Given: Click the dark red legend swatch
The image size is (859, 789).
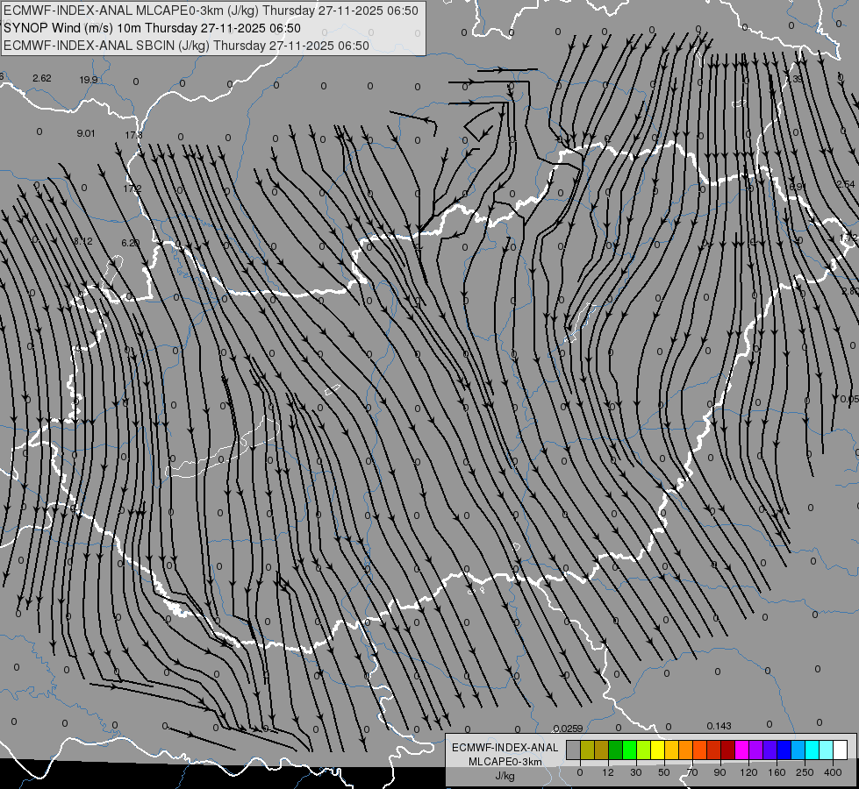Looking at the screenshot, I should (x=727, y=750).
